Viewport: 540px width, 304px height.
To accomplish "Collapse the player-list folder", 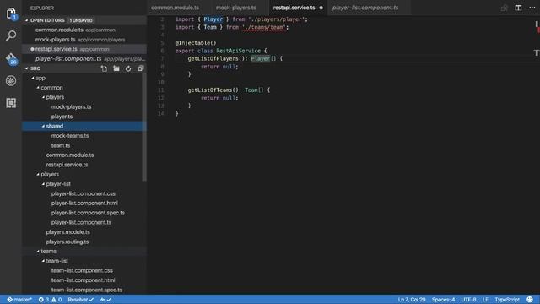I will coord(43,184).
